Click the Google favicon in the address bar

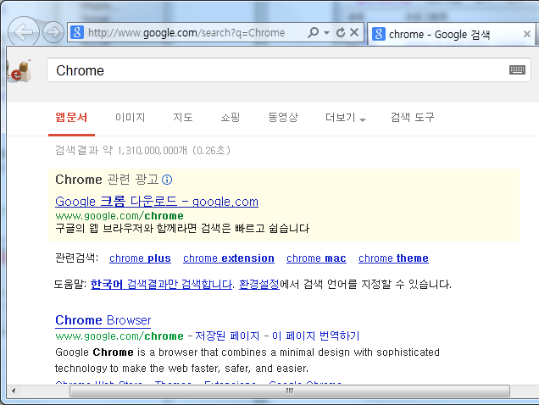point(77,33)
